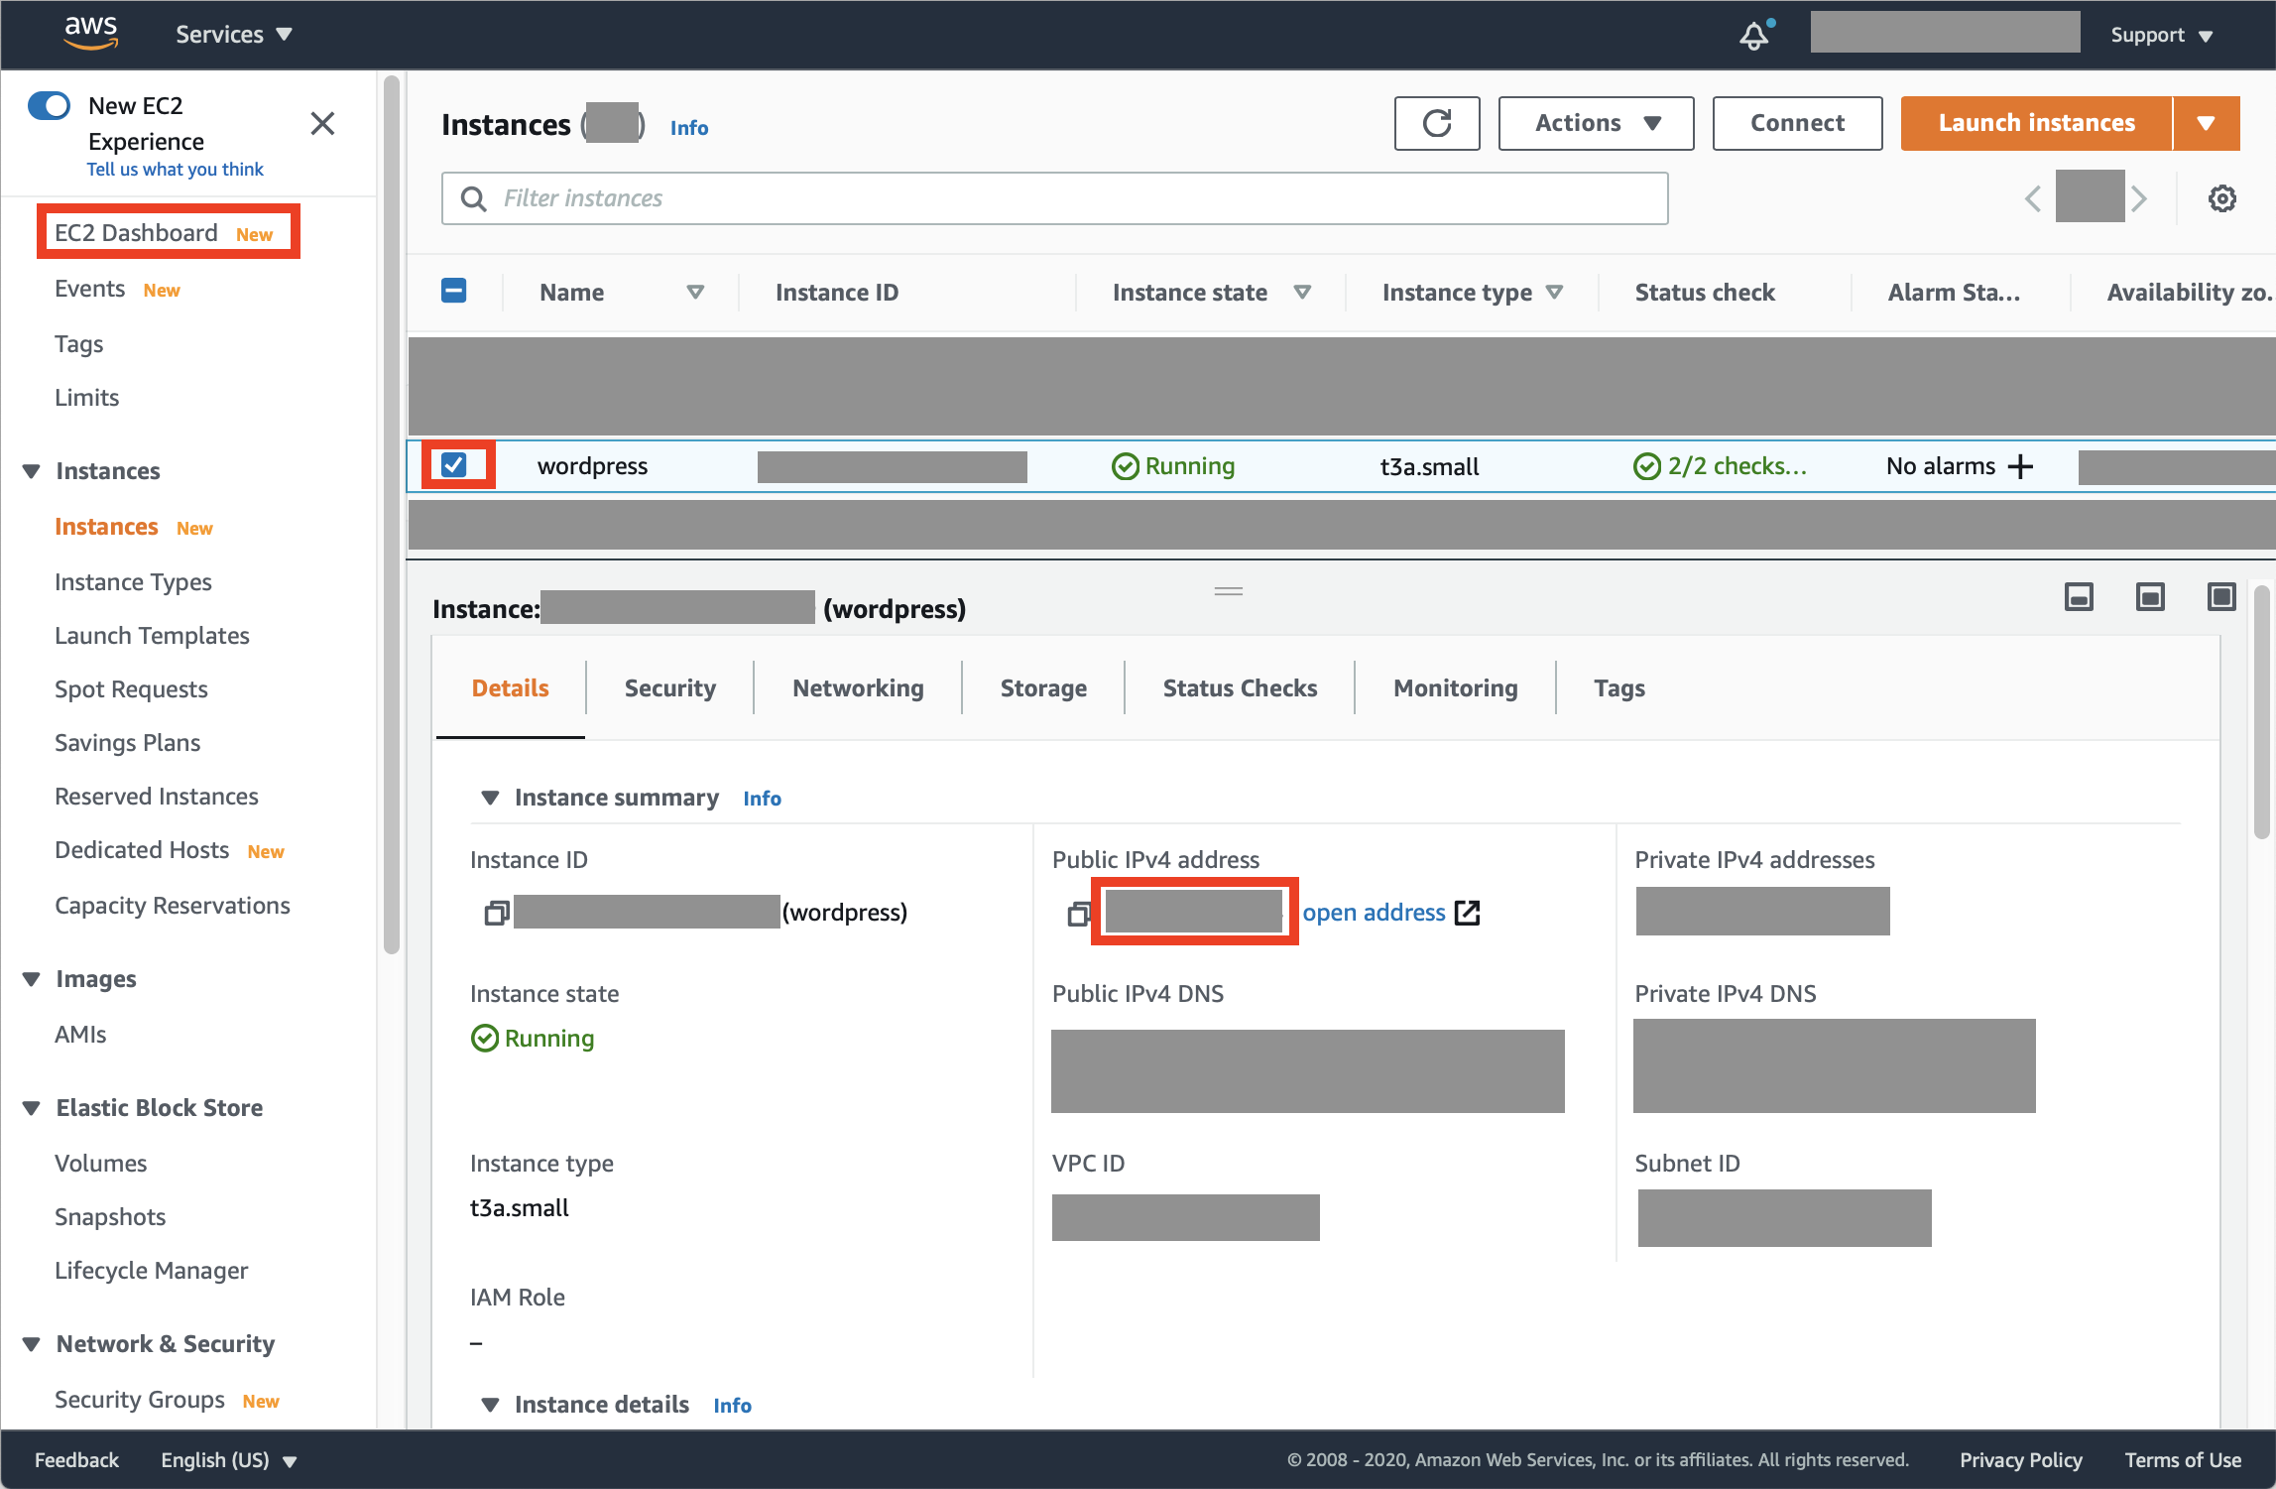
Task: Click the Running status icon in wordpress row
Action: tap(1125, 466)
